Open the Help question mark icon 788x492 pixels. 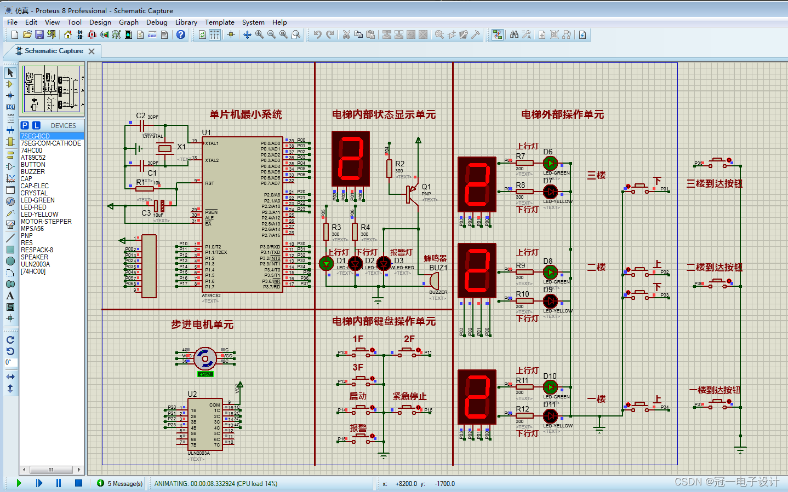[x=180, y=34]
